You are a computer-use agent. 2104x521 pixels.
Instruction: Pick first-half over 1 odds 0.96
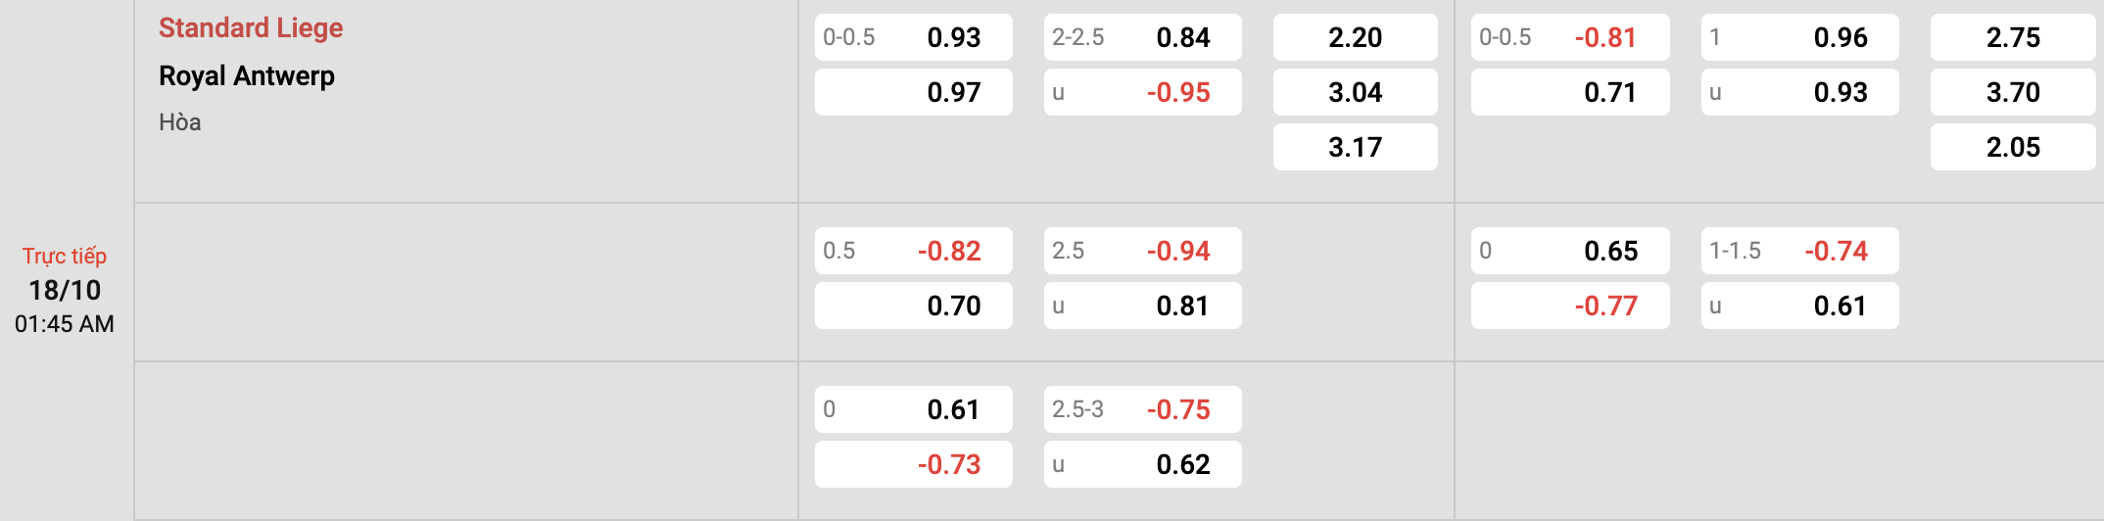1800,37
